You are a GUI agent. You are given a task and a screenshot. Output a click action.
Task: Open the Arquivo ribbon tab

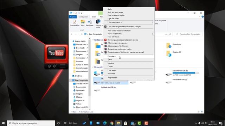pos(73,17)
